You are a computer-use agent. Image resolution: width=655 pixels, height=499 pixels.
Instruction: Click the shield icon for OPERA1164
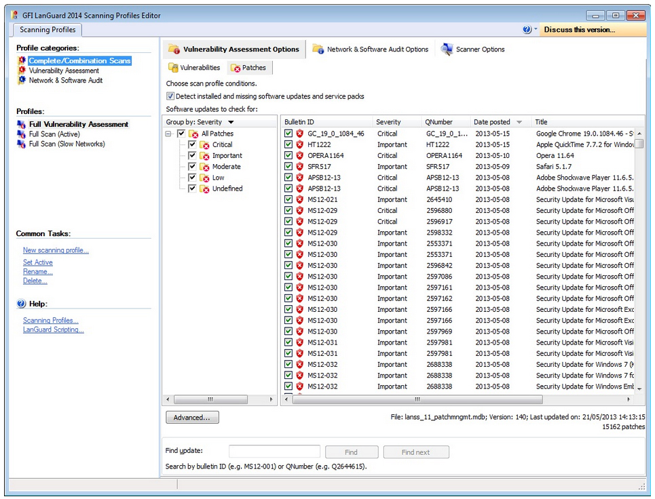[299, 155]
